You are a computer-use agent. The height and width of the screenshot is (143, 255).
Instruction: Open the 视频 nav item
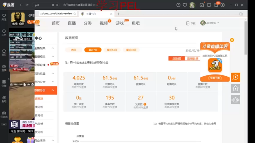104,23
